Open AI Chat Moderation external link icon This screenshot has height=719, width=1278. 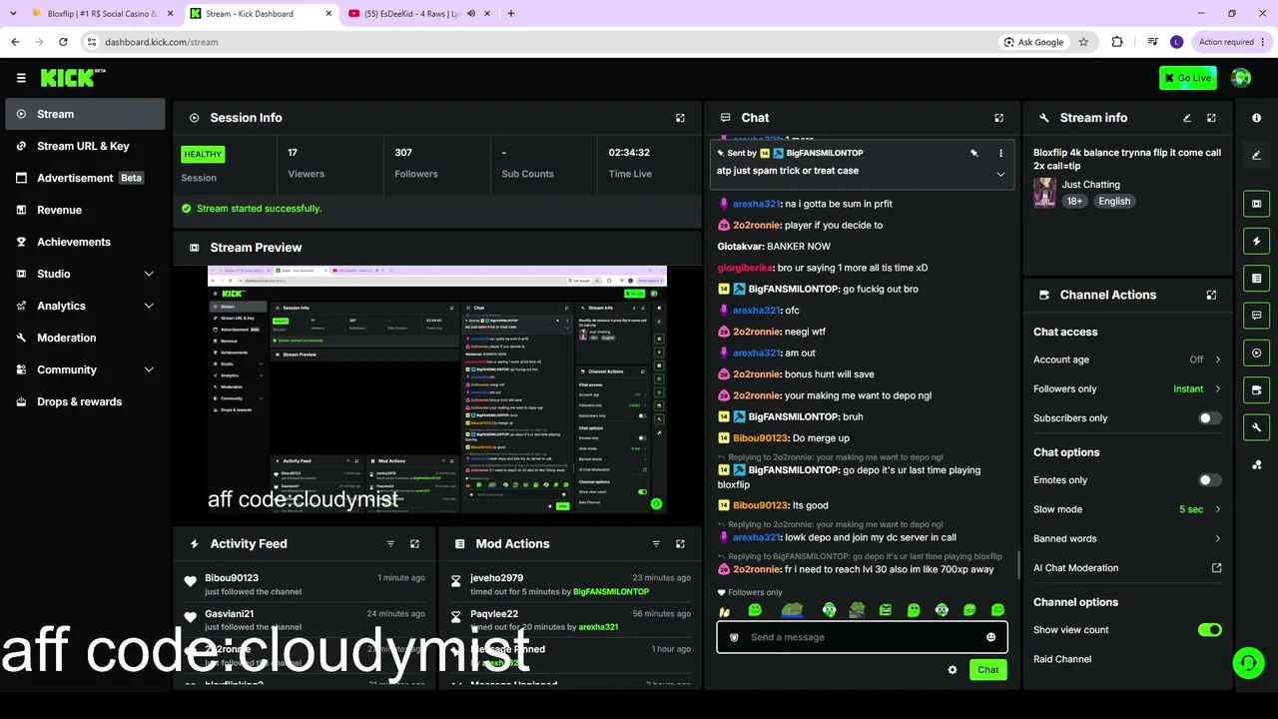[1216, 568]
